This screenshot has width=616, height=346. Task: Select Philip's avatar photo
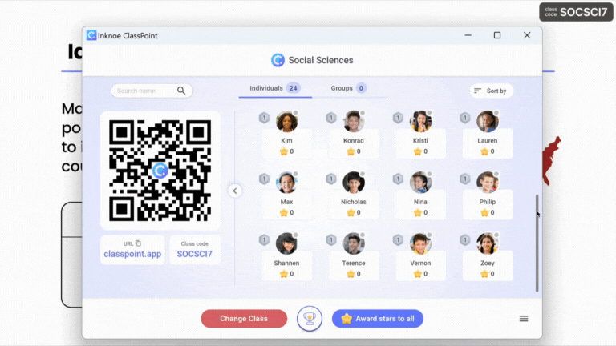[488, 183]
